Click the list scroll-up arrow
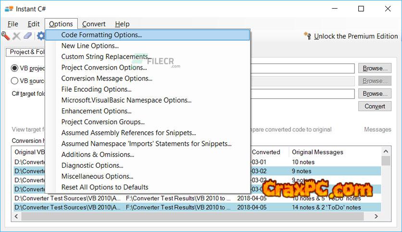The width and height of the screenshot is (402, 232). coord(386,151)
